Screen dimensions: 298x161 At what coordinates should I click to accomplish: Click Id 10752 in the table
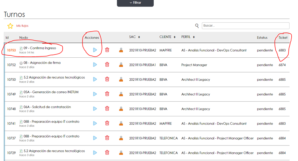click(x=11, y=65)
